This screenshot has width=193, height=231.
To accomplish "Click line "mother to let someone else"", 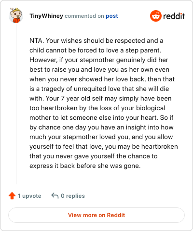I will [x=101, y=118].
